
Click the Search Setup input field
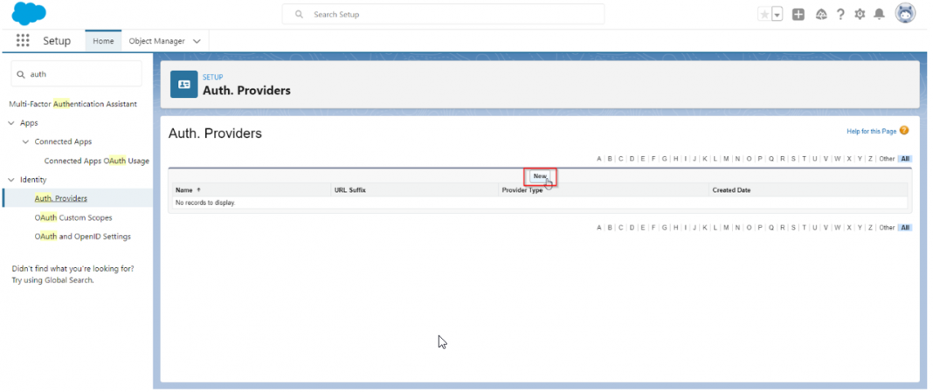(443, 14)
